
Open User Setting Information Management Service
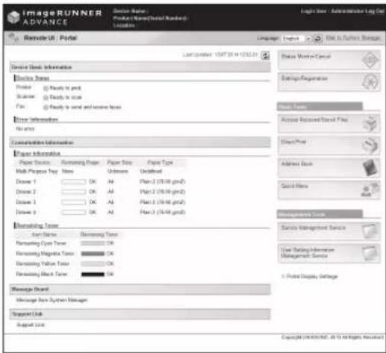pyautogui.click(x=329, y=253)
